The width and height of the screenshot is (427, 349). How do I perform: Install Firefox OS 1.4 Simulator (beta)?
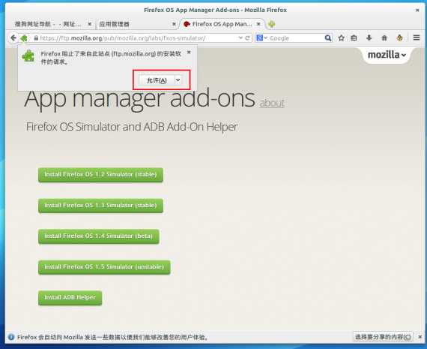pyautogui.click(x=99, y=236)
